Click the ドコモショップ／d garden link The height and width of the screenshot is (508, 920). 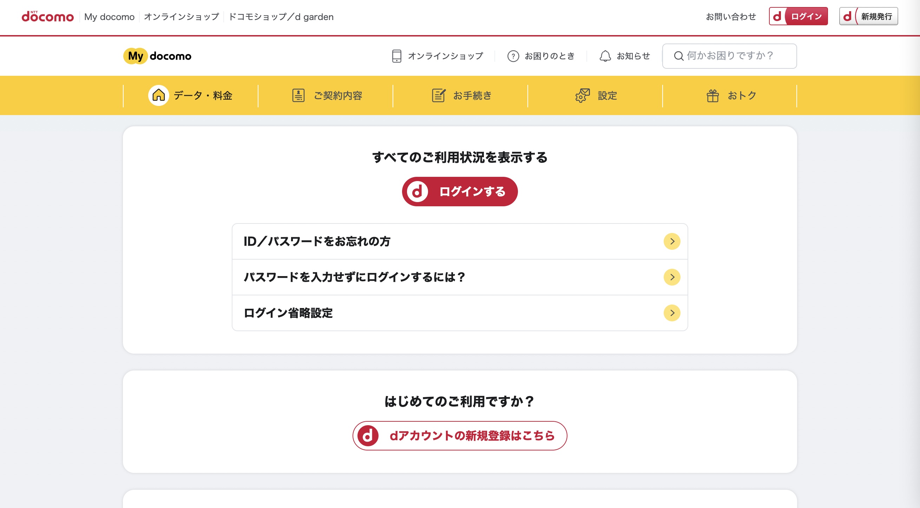(281, 17)
